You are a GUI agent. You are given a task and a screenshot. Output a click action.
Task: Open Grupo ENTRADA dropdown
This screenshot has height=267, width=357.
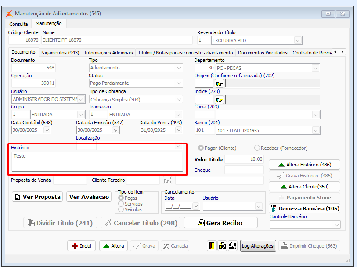pos(81,115)
